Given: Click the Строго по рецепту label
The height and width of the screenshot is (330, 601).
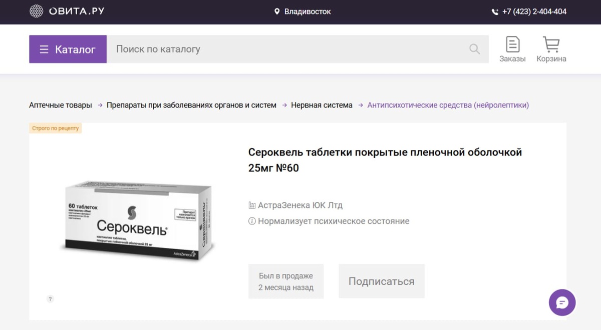Looking at the screenshot, I should (x=55, y=128).
